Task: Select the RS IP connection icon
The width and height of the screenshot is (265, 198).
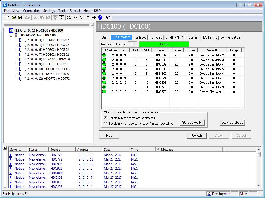Action: (82, 17)
